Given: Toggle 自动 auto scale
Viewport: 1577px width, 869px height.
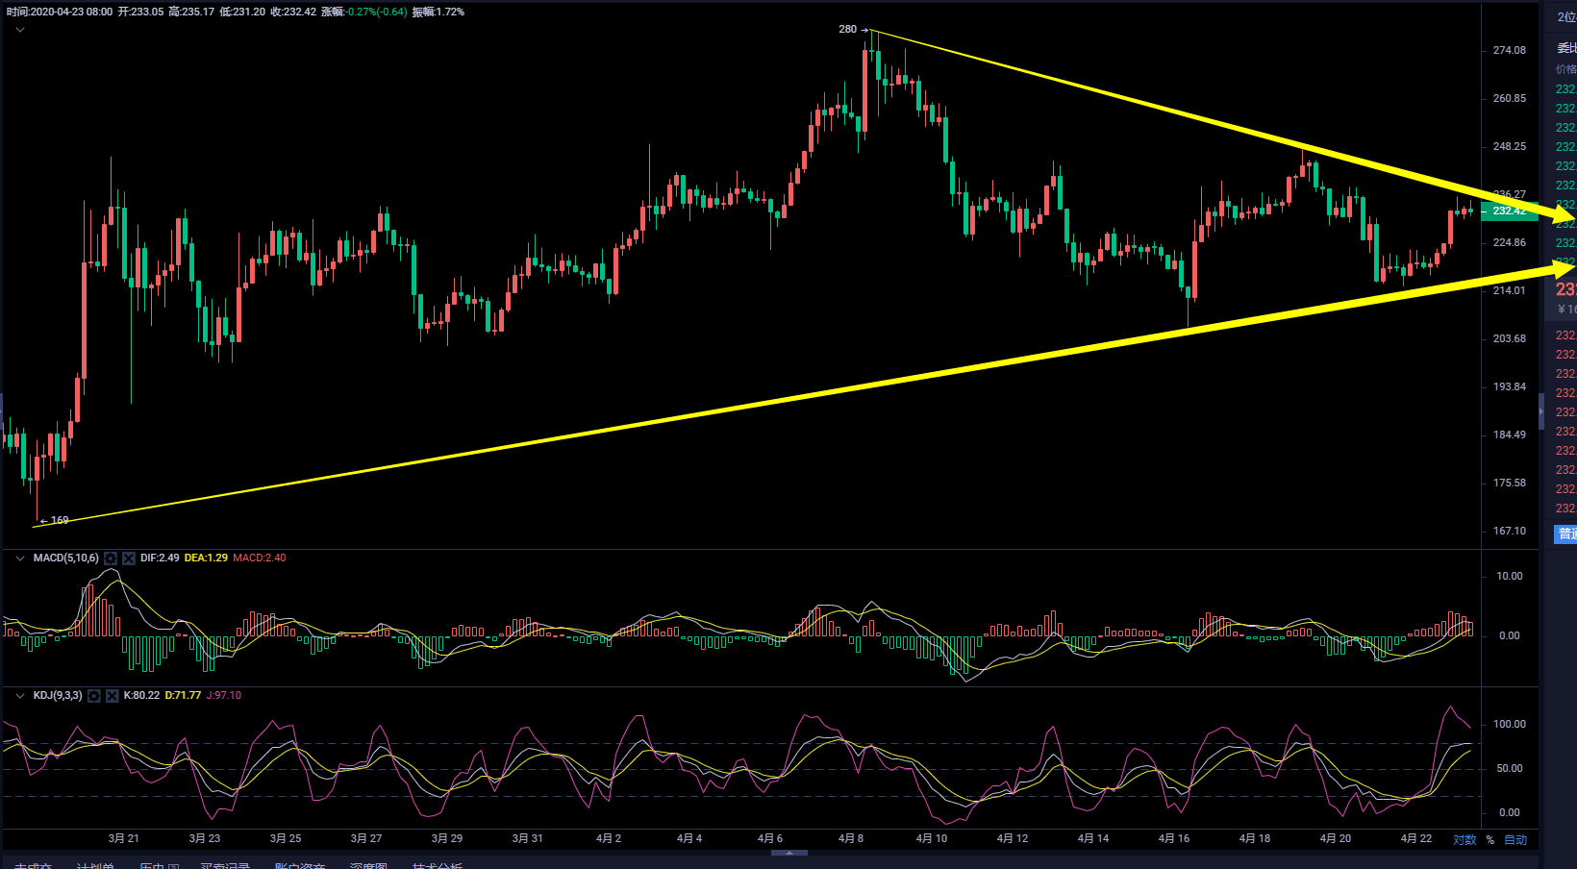Looking at the screenshot, I should (x=1515, y=840).
